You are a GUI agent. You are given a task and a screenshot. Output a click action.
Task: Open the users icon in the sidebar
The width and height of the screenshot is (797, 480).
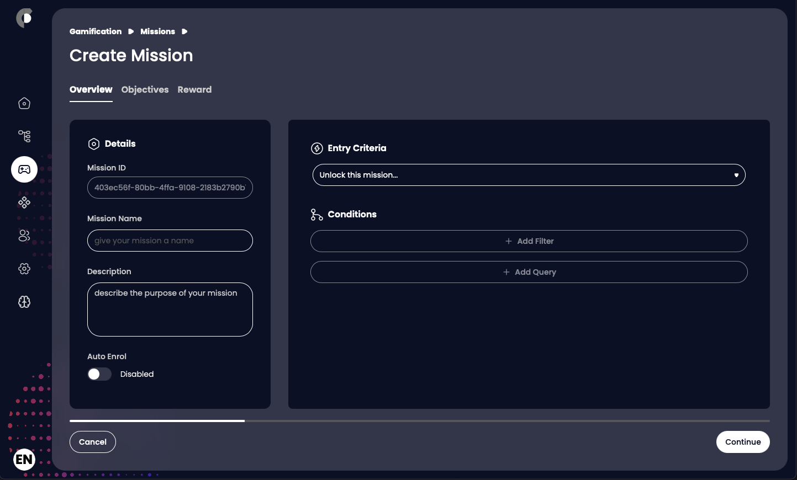[24, 236]
